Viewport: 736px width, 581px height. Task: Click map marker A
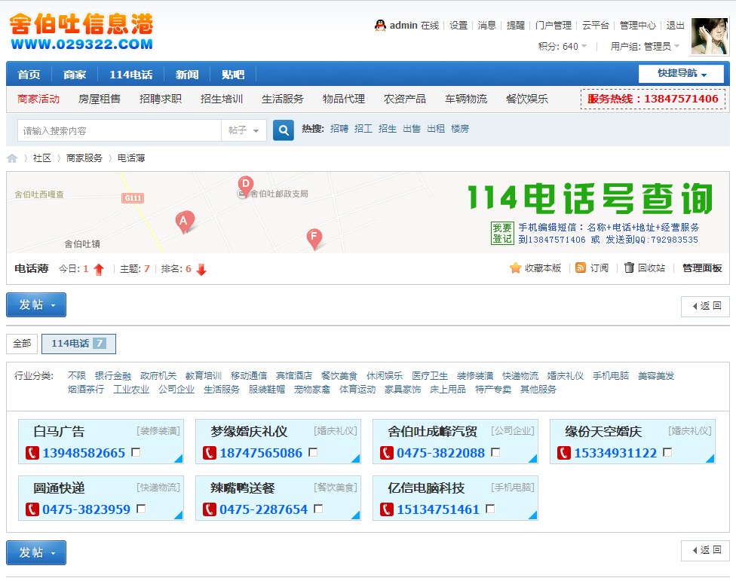[185, 222]
